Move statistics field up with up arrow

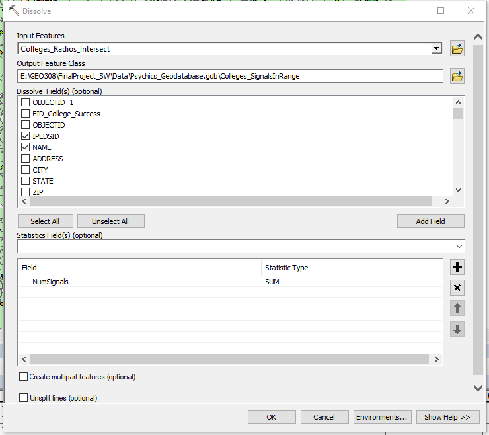click(457, 308)
